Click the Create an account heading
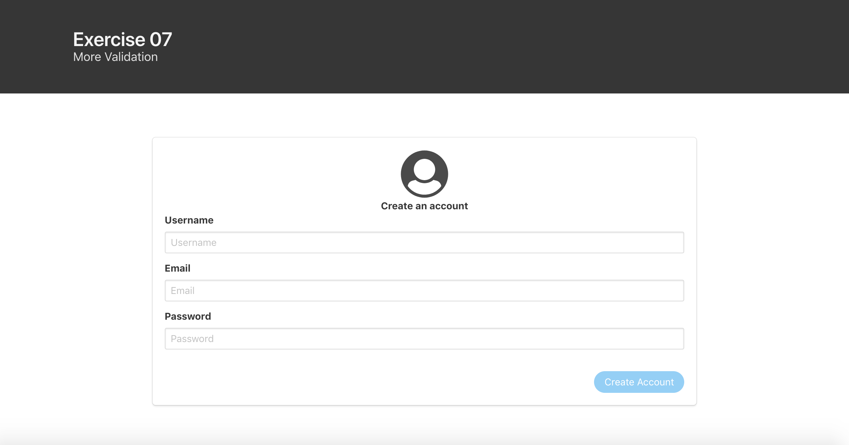The image size is (849, 445). [424, 206]
